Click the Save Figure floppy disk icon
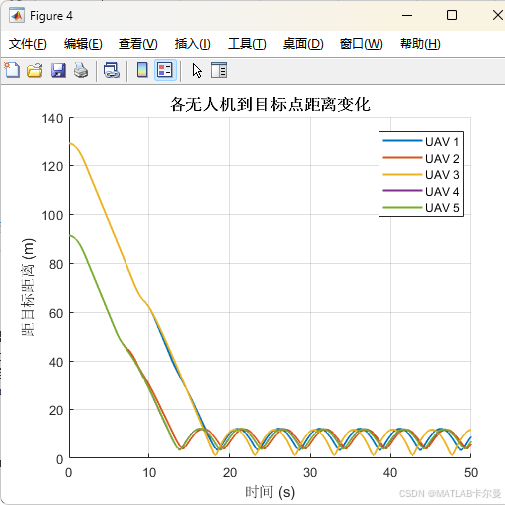Screen dimensions: 505x505 (x=58, y=70)
